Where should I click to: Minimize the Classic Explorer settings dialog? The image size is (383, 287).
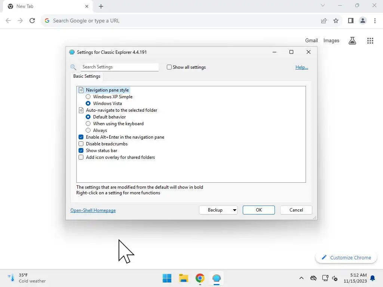[x=275, y=52]
